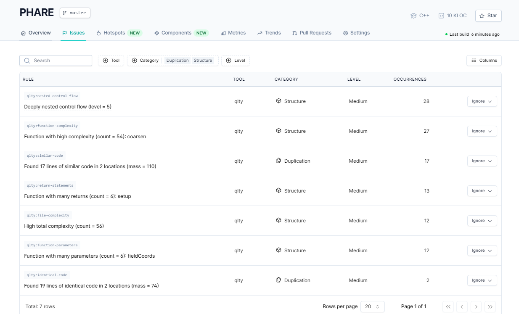This screenshot has width=519, height=314.
Task: Click the Trends tab icon
Action: (260, 33)
